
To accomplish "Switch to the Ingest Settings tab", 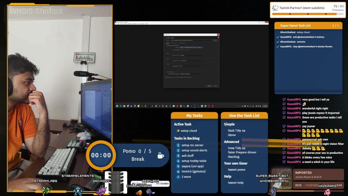I will click(x=182, y=43).
